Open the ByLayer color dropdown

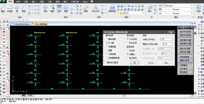[x=178, y=6]
